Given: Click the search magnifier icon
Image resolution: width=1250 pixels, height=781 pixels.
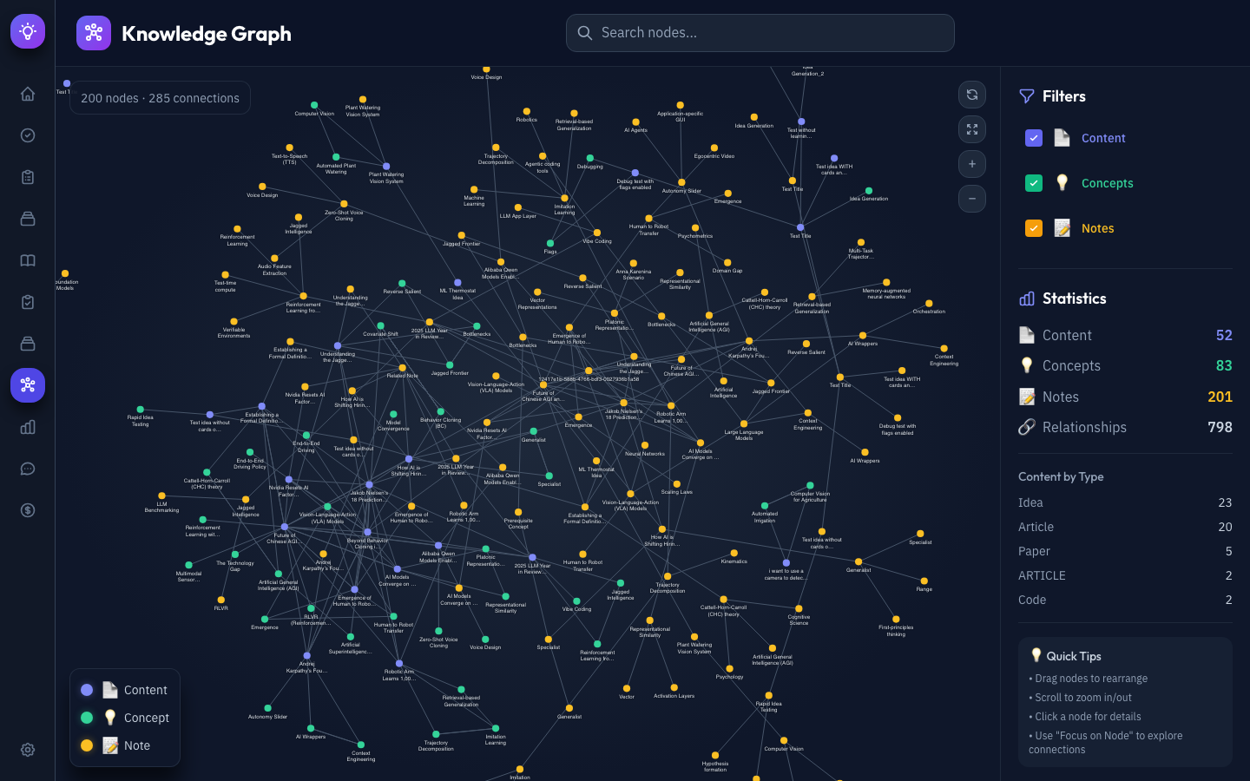Looking at the screenshot, I should [585, 33].
